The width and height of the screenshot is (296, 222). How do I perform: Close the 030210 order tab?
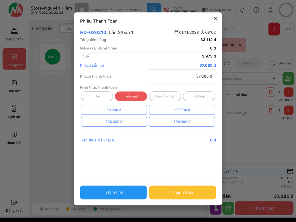click(x=240, y=45)
